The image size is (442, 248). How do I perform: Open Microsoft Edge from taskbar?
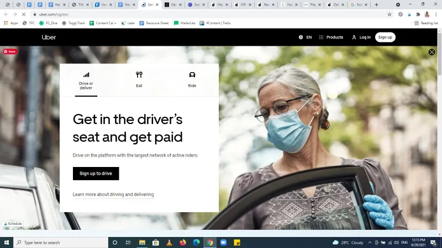(x=197, y=242)
